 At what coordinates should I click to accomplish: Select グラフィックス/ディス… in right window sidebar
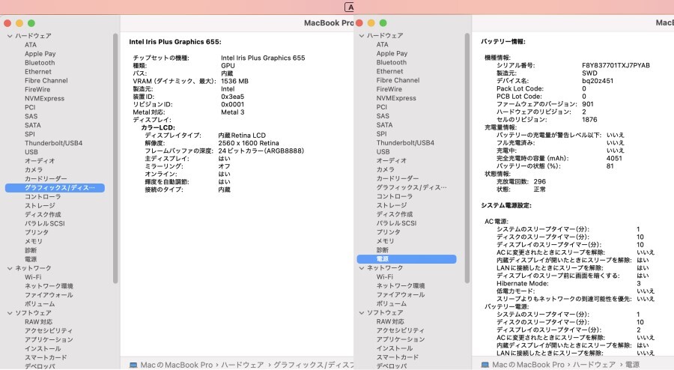pos(411,187)
